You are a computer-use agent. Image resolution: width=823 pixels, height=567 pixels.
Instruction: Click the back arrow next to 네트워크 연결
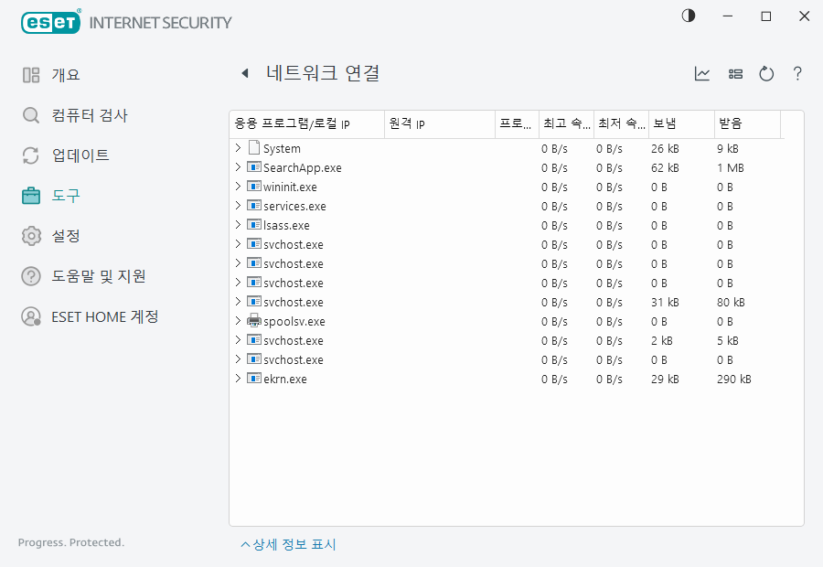(x=244, y=74)
